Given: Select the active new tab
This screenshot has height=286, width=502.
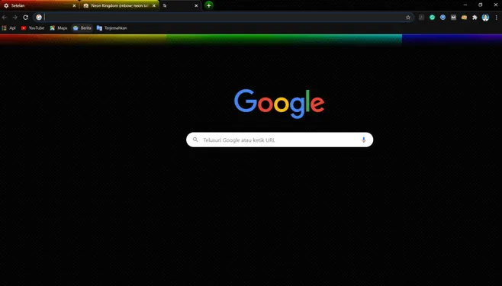Looking at the screenshot, I should (181, 5).
